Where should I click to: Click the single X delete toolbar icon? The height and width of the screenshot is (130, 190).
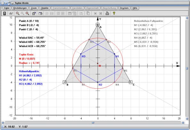95,13
